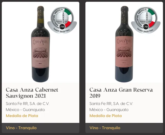165x135 pixels.
Task: Click Medalla de Plata label on Gran Reserva card
Action: click(x=106, y=116)
